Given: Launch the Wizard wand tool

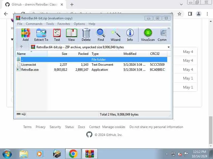Looking at the screenshot, I should 116,35.
